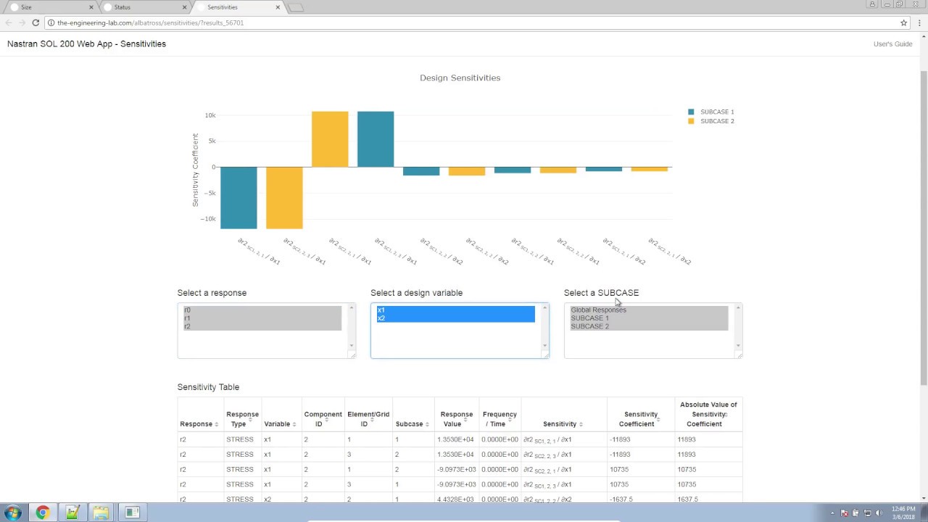Close the Status browser tab
Viewport: 928px width, 522px height.
coord(184,7)
